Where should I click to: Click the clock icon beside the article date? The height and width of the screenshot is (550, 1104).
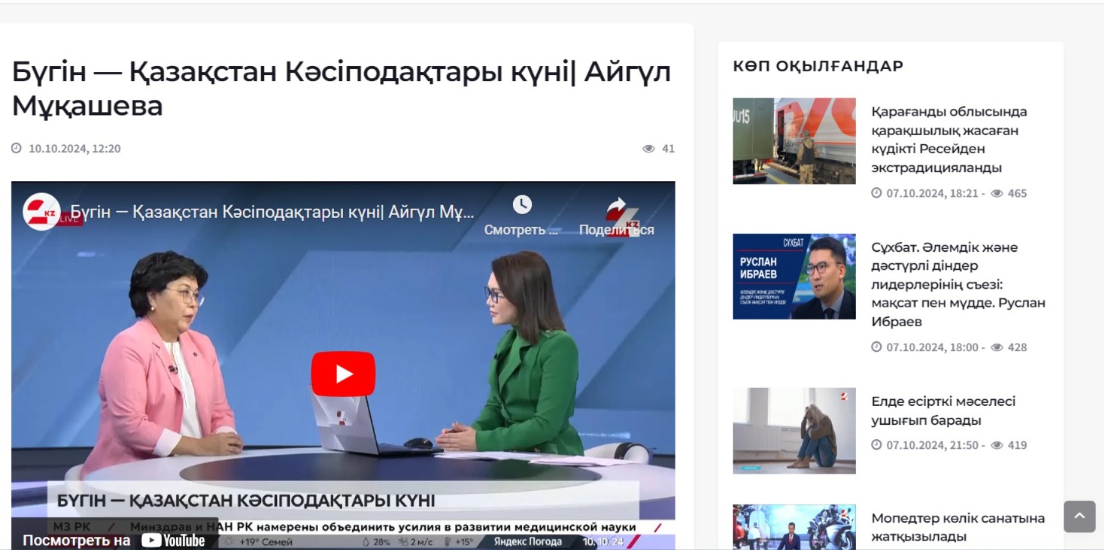point(17,149)
